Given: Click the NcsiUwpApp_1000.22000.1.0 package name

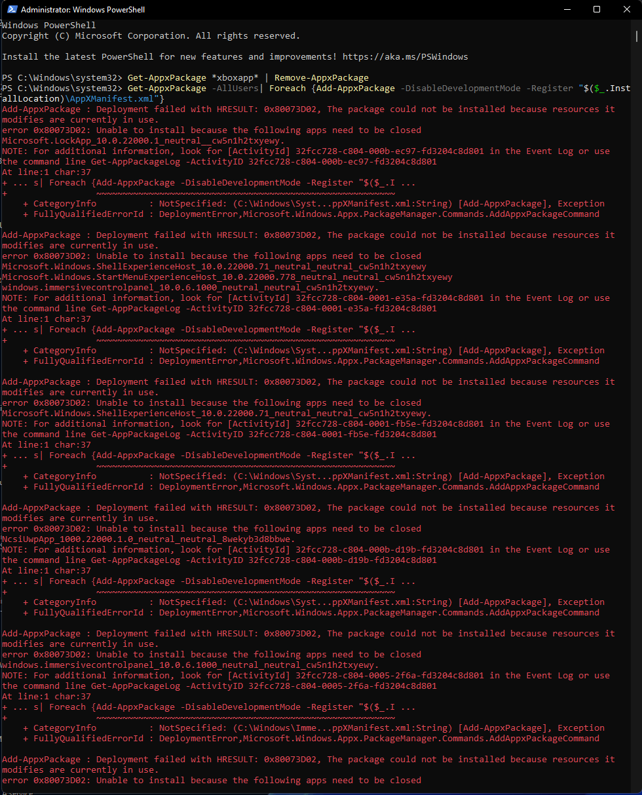Looking at the screenshot, I should pyautogui.click(x=149, y=539).
